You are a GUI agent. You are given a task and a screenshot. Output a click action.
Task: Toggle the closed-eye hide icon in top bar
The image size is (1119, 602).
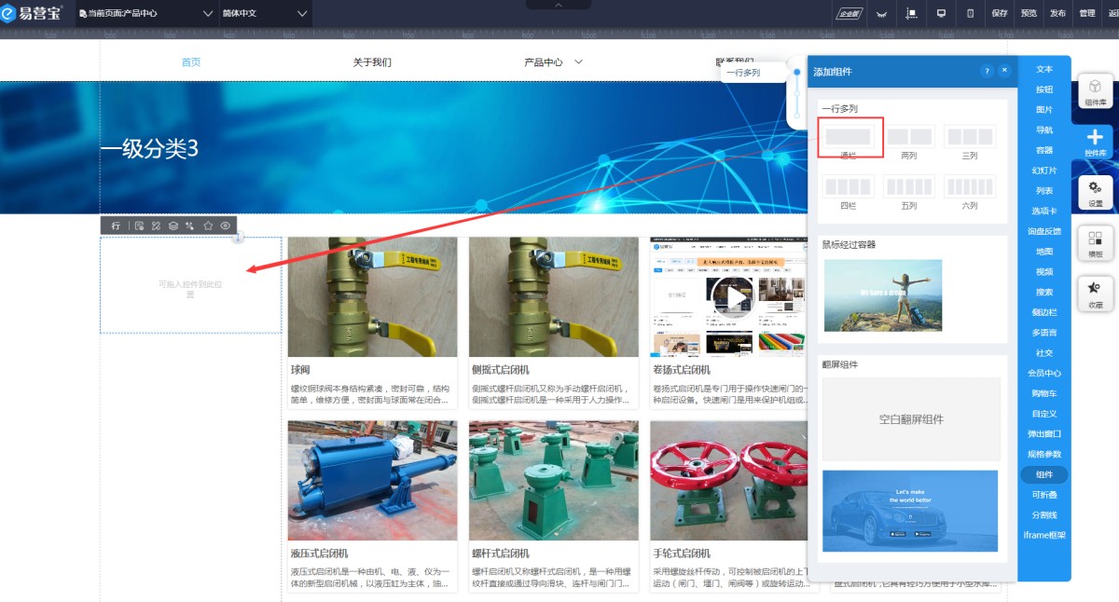pos(880,13)
